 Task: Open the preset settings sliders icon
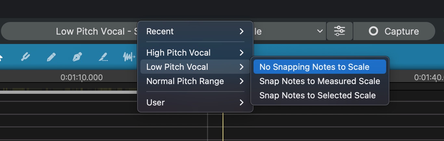click(340, 31)
